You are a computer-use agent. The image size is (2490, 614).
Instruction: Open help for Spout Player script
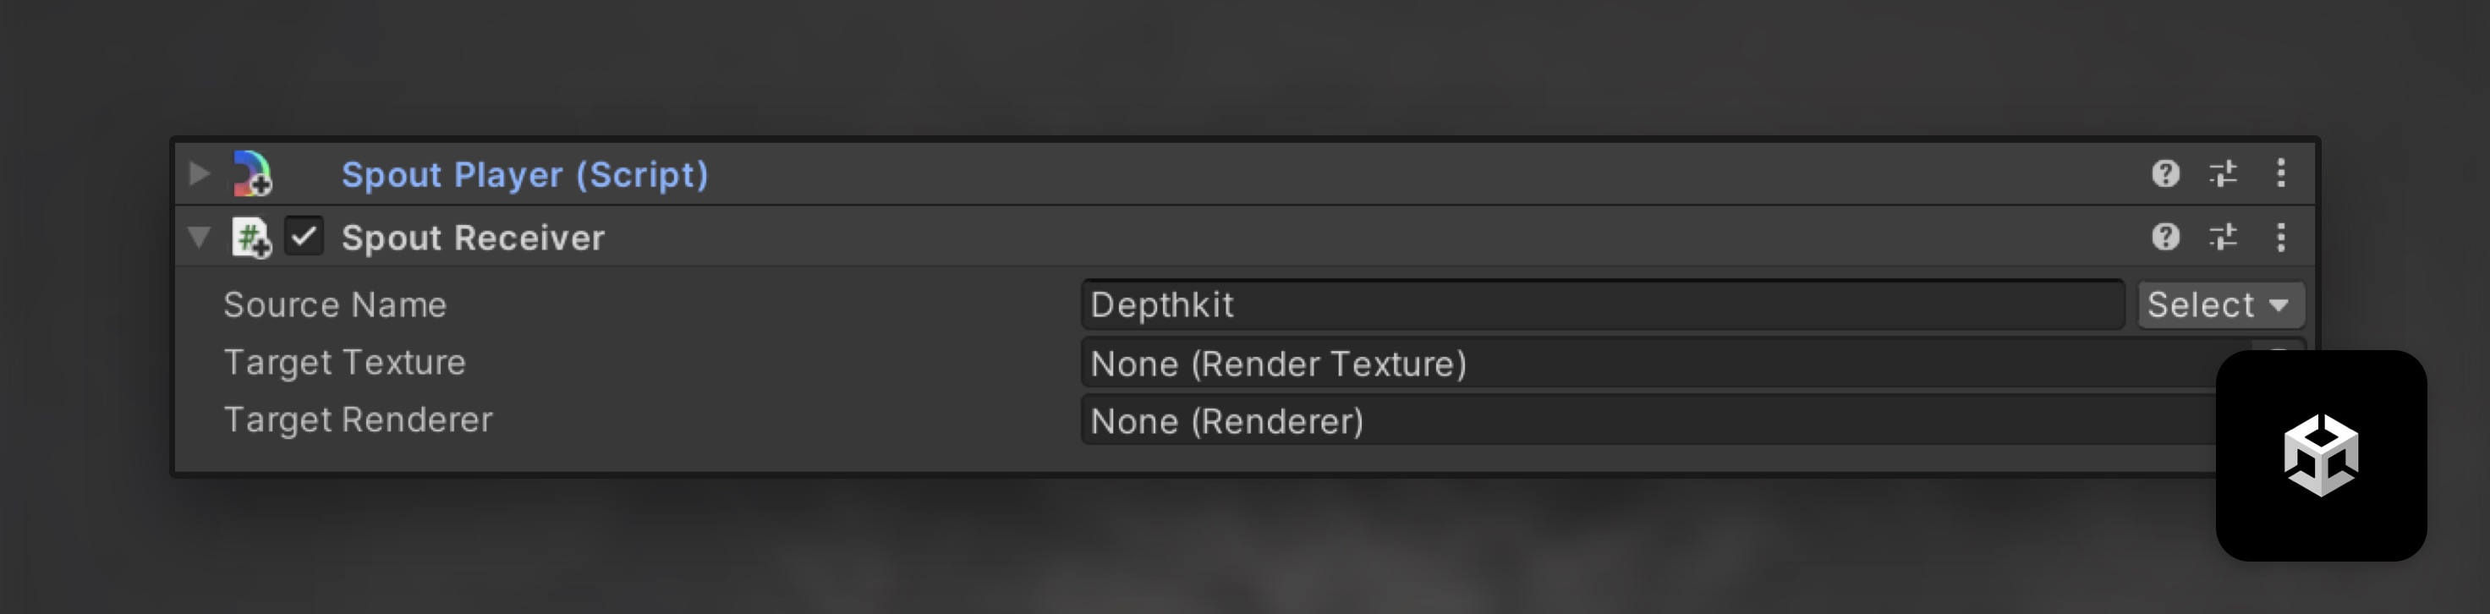coord(2165,174)
